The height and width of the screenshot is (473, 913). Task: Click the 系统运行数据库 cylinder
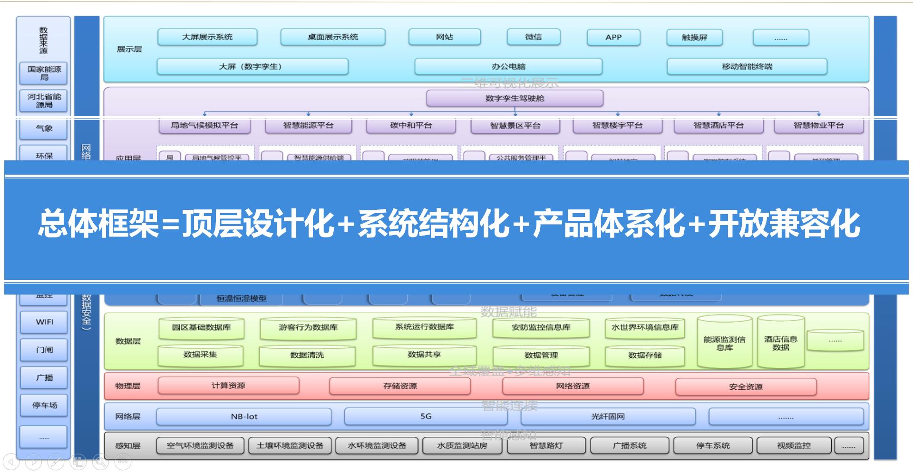[424, 328]
